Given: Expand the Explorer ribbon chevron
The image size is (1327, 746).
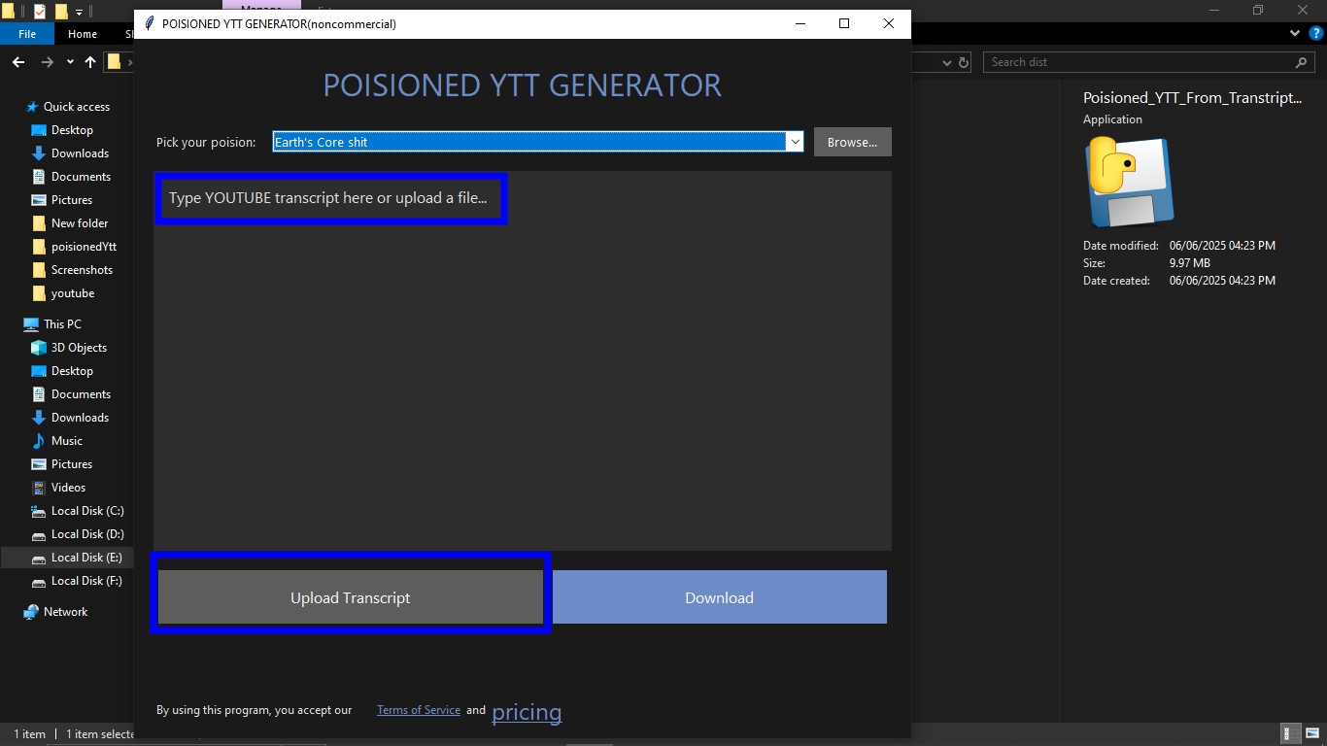Looking at the screenshot, I should (x=1294, y=33).
